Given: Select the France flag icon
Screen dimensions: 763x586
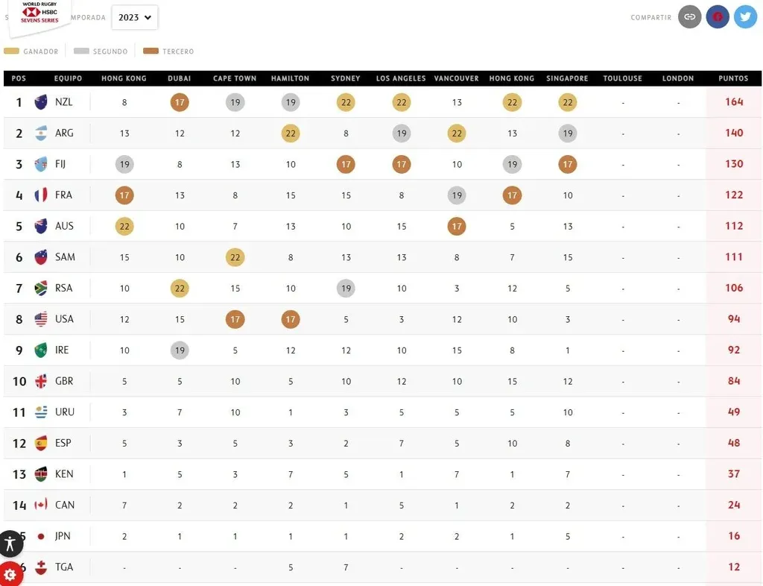Looking at the screenshot, I should point(41,195).
